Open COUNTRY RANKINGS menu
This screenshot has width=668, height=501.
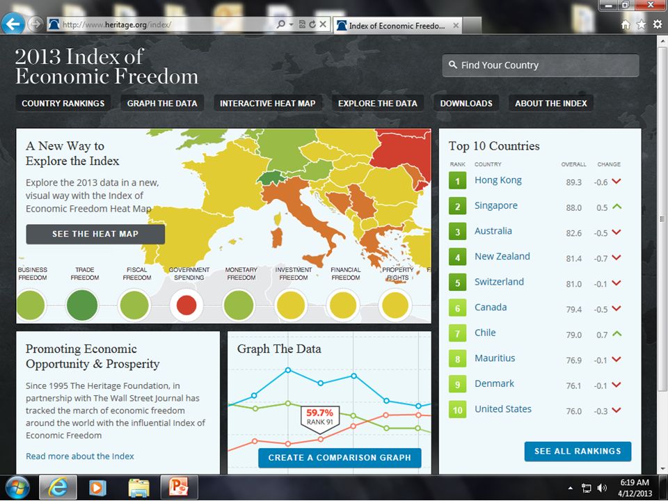(63, 103)
